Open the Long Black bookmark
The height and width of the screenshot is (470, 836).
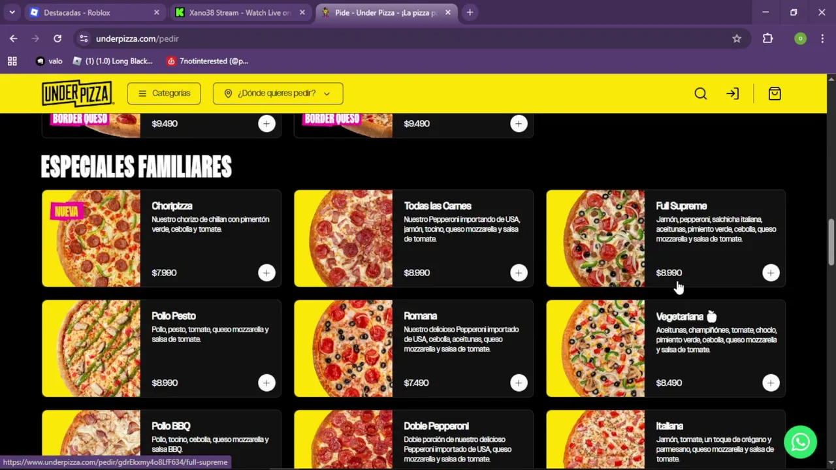click(112, 61)
